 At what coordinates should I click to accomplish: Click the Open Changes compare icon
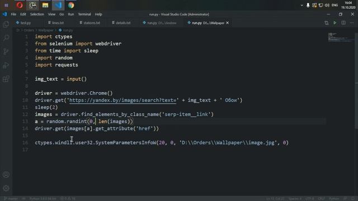327,23
